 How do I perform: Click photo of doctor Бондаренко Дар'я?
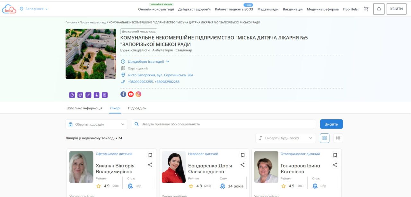click(174, 167)
